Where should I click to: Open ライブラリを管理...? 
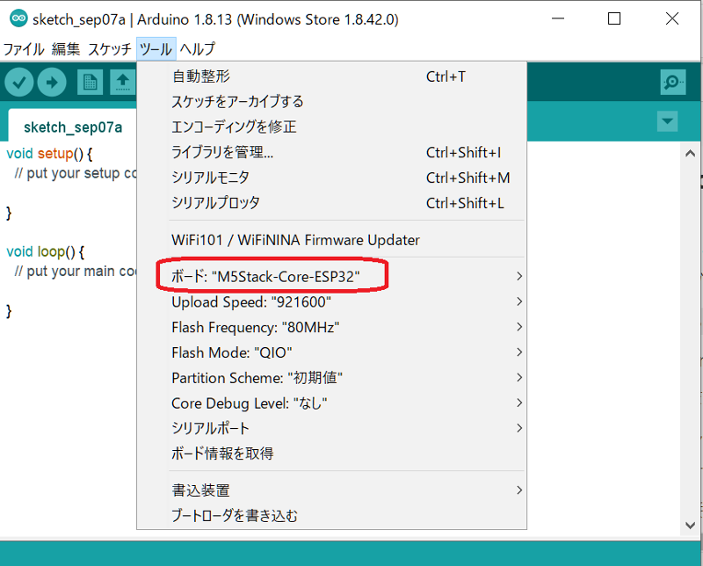click(332, 153)
